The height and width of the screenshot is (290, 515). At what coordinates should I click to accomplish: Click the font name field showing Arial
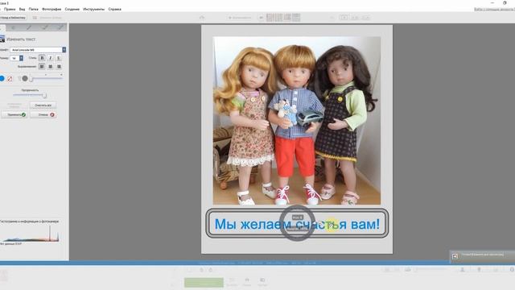(36, 50)
